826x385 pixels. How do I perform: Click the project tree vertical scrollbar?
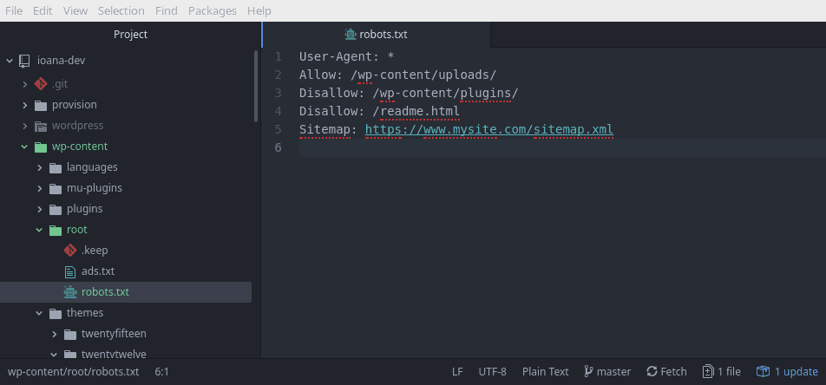point(256,87)
